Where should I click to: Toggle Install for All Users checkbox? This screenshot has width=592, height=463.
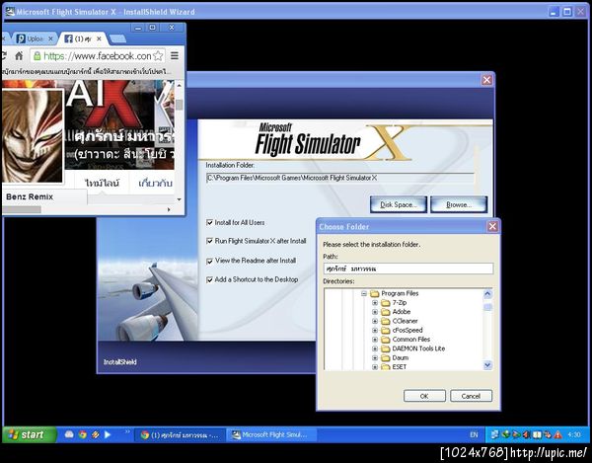click(209, 222)
